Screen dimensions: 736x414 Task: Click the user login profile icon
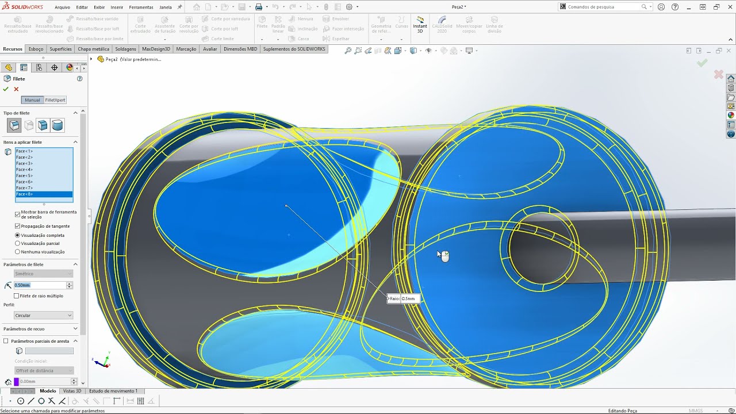[661, 7]
